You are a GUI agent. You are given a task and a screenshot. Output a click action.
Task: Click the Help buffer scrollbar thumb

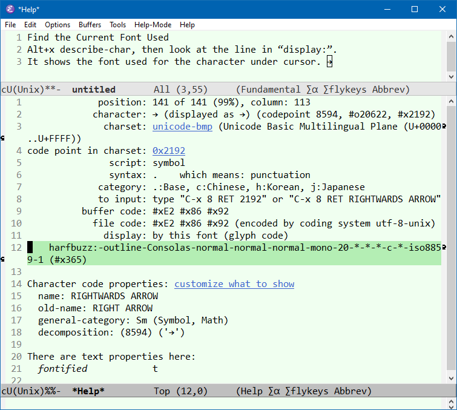tap(451, 237)
